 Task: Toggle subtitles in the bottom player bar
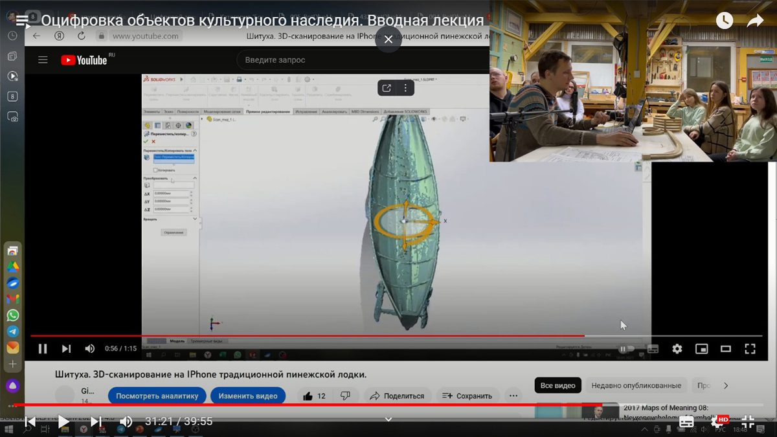click(686, 421)
